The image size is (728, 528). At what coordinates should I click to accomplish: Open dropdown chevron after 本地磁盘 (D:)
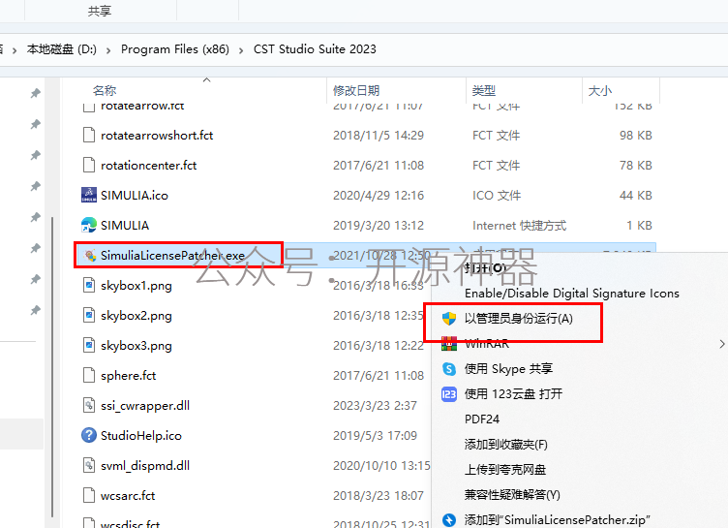click(x=108, y=50)
